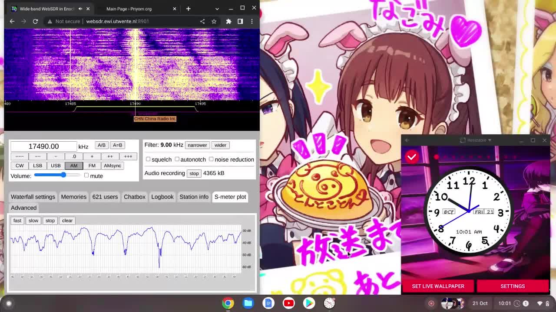Screen dimensions: 556x312
Task: Click SET LIVE WALLPAPER button
Action: (x=438, y=286)
